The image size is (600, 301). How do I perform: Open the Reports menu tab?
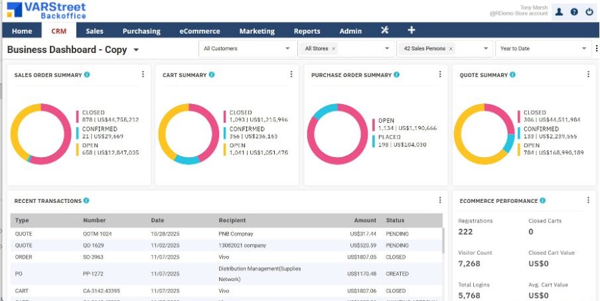tap(307, 31)
